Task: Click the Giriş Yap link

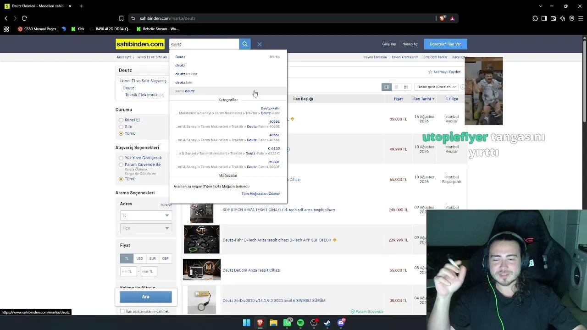Action: tap(389, 44)
